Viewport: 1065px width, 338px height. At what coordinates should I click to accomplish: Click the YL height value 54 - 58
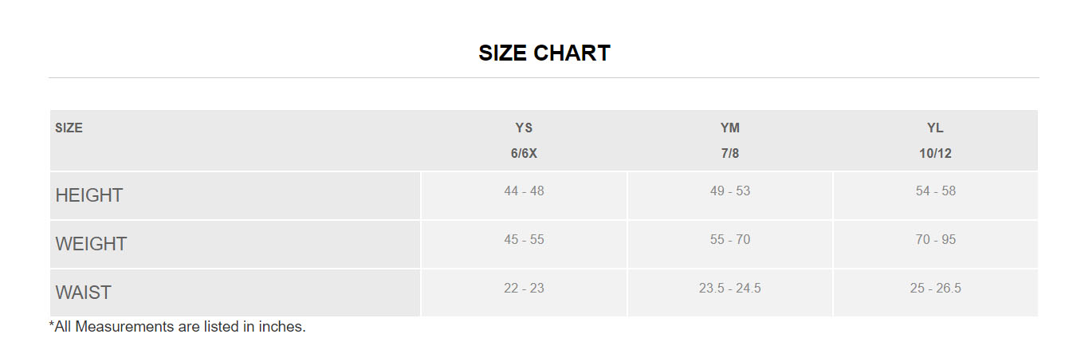click(935, 191)
